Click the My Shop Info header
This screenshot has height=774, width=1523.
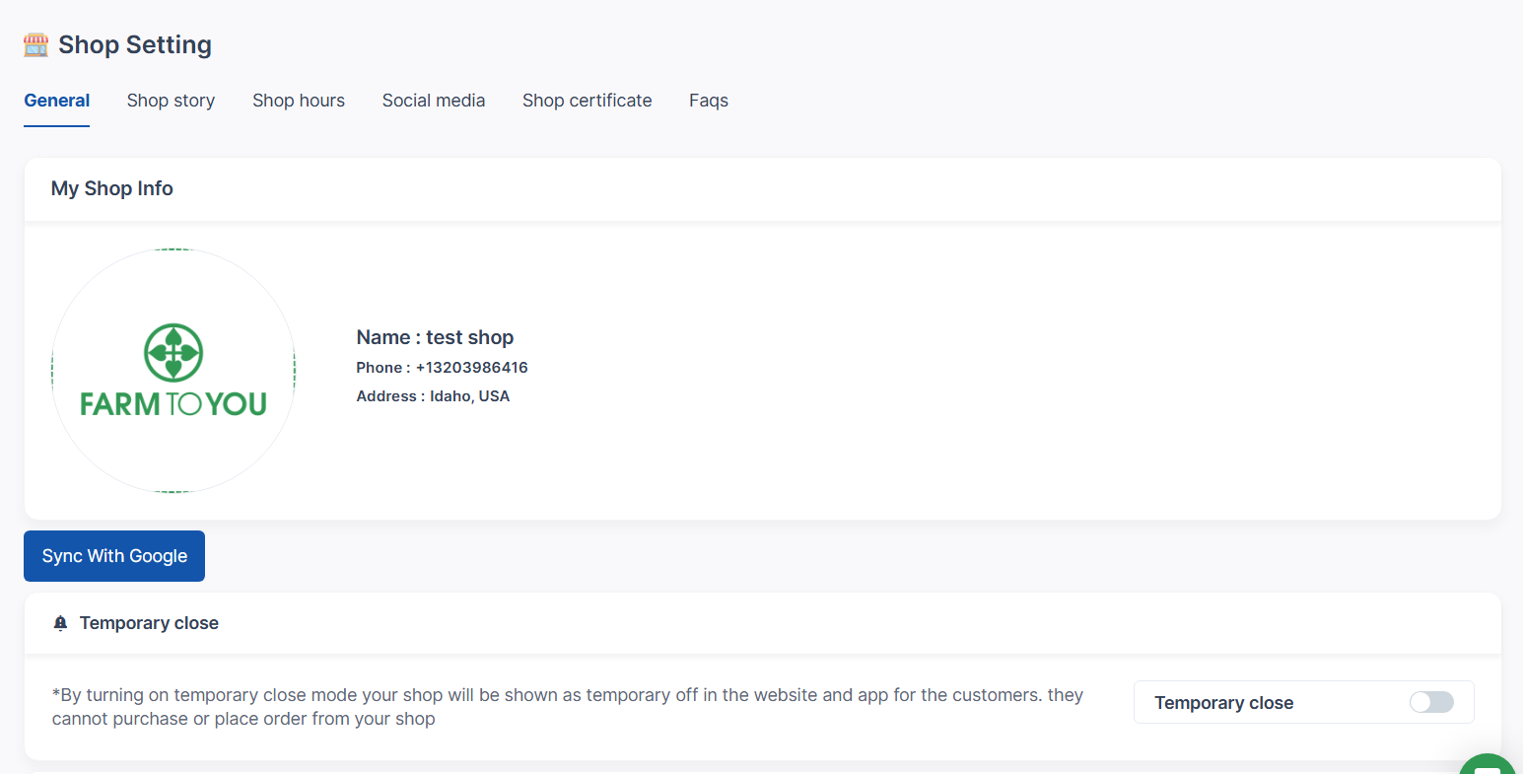[x=112, y=188]
